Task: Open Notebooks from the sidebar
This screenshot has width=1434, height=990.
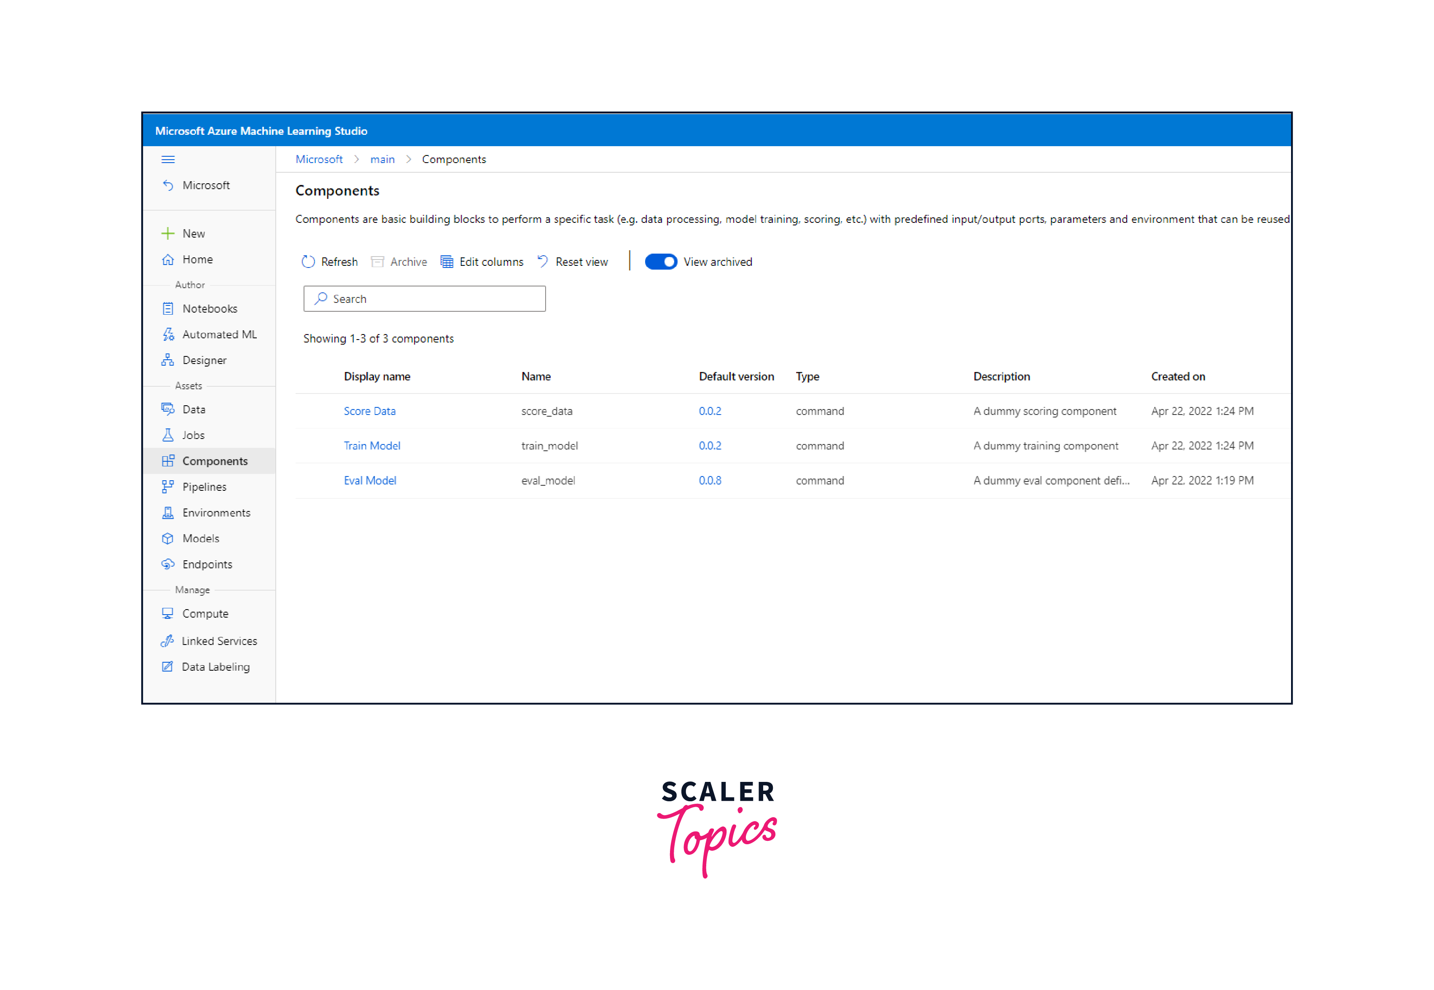Action: pos(209,308)
